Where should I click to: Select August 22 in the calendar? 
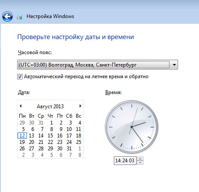click(x=50, y=142)
